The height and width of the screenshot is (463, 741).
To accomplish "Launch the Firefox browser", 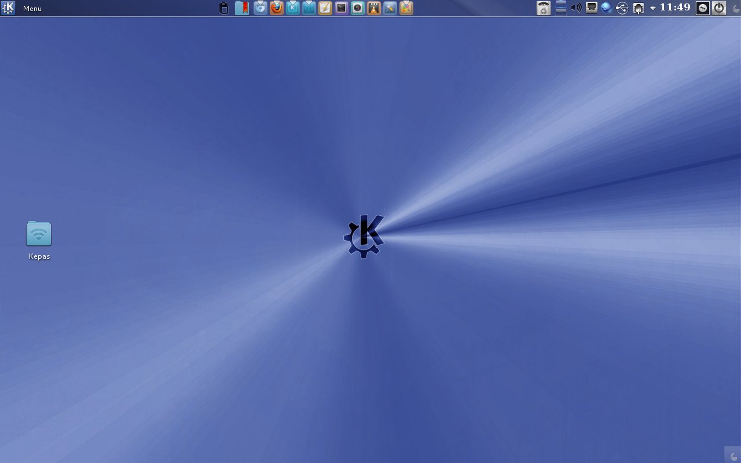I will [x=277, y=8].
